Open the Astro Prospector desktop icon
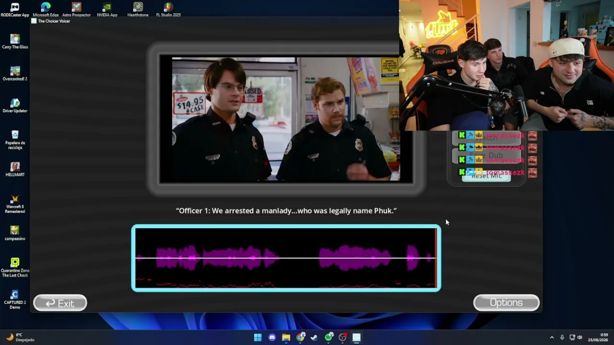 click(x=76, y=10)
